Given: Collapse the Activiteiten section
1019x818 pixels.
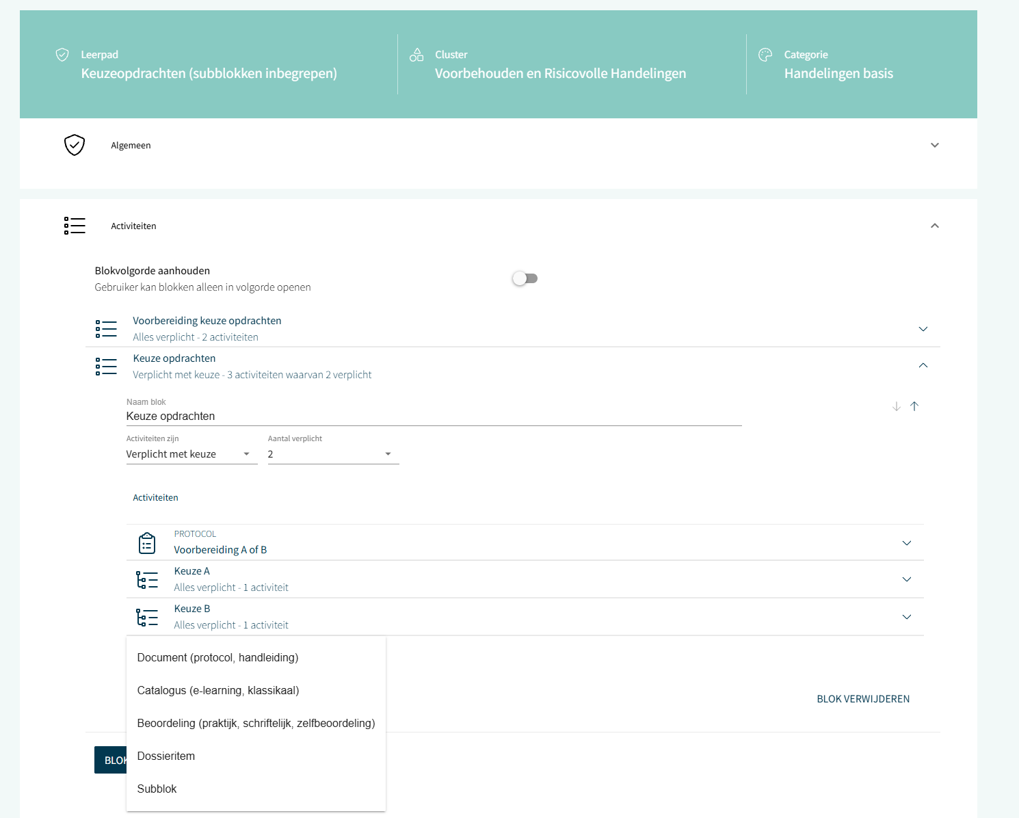Looking at the screenshot, I should pos(935,226).
